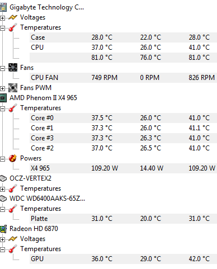This screenshot has width=217, height=269.
Task: Select the motherboard CPU temperature row
Action: (123, 48)
